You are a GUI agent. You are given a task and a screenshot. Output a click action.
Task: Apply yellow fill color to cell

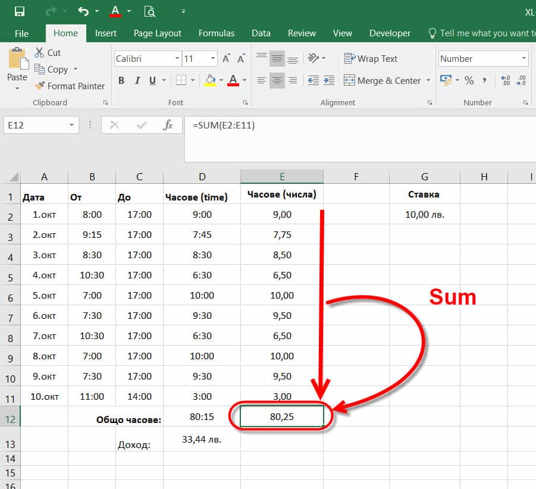coord(210,81)
